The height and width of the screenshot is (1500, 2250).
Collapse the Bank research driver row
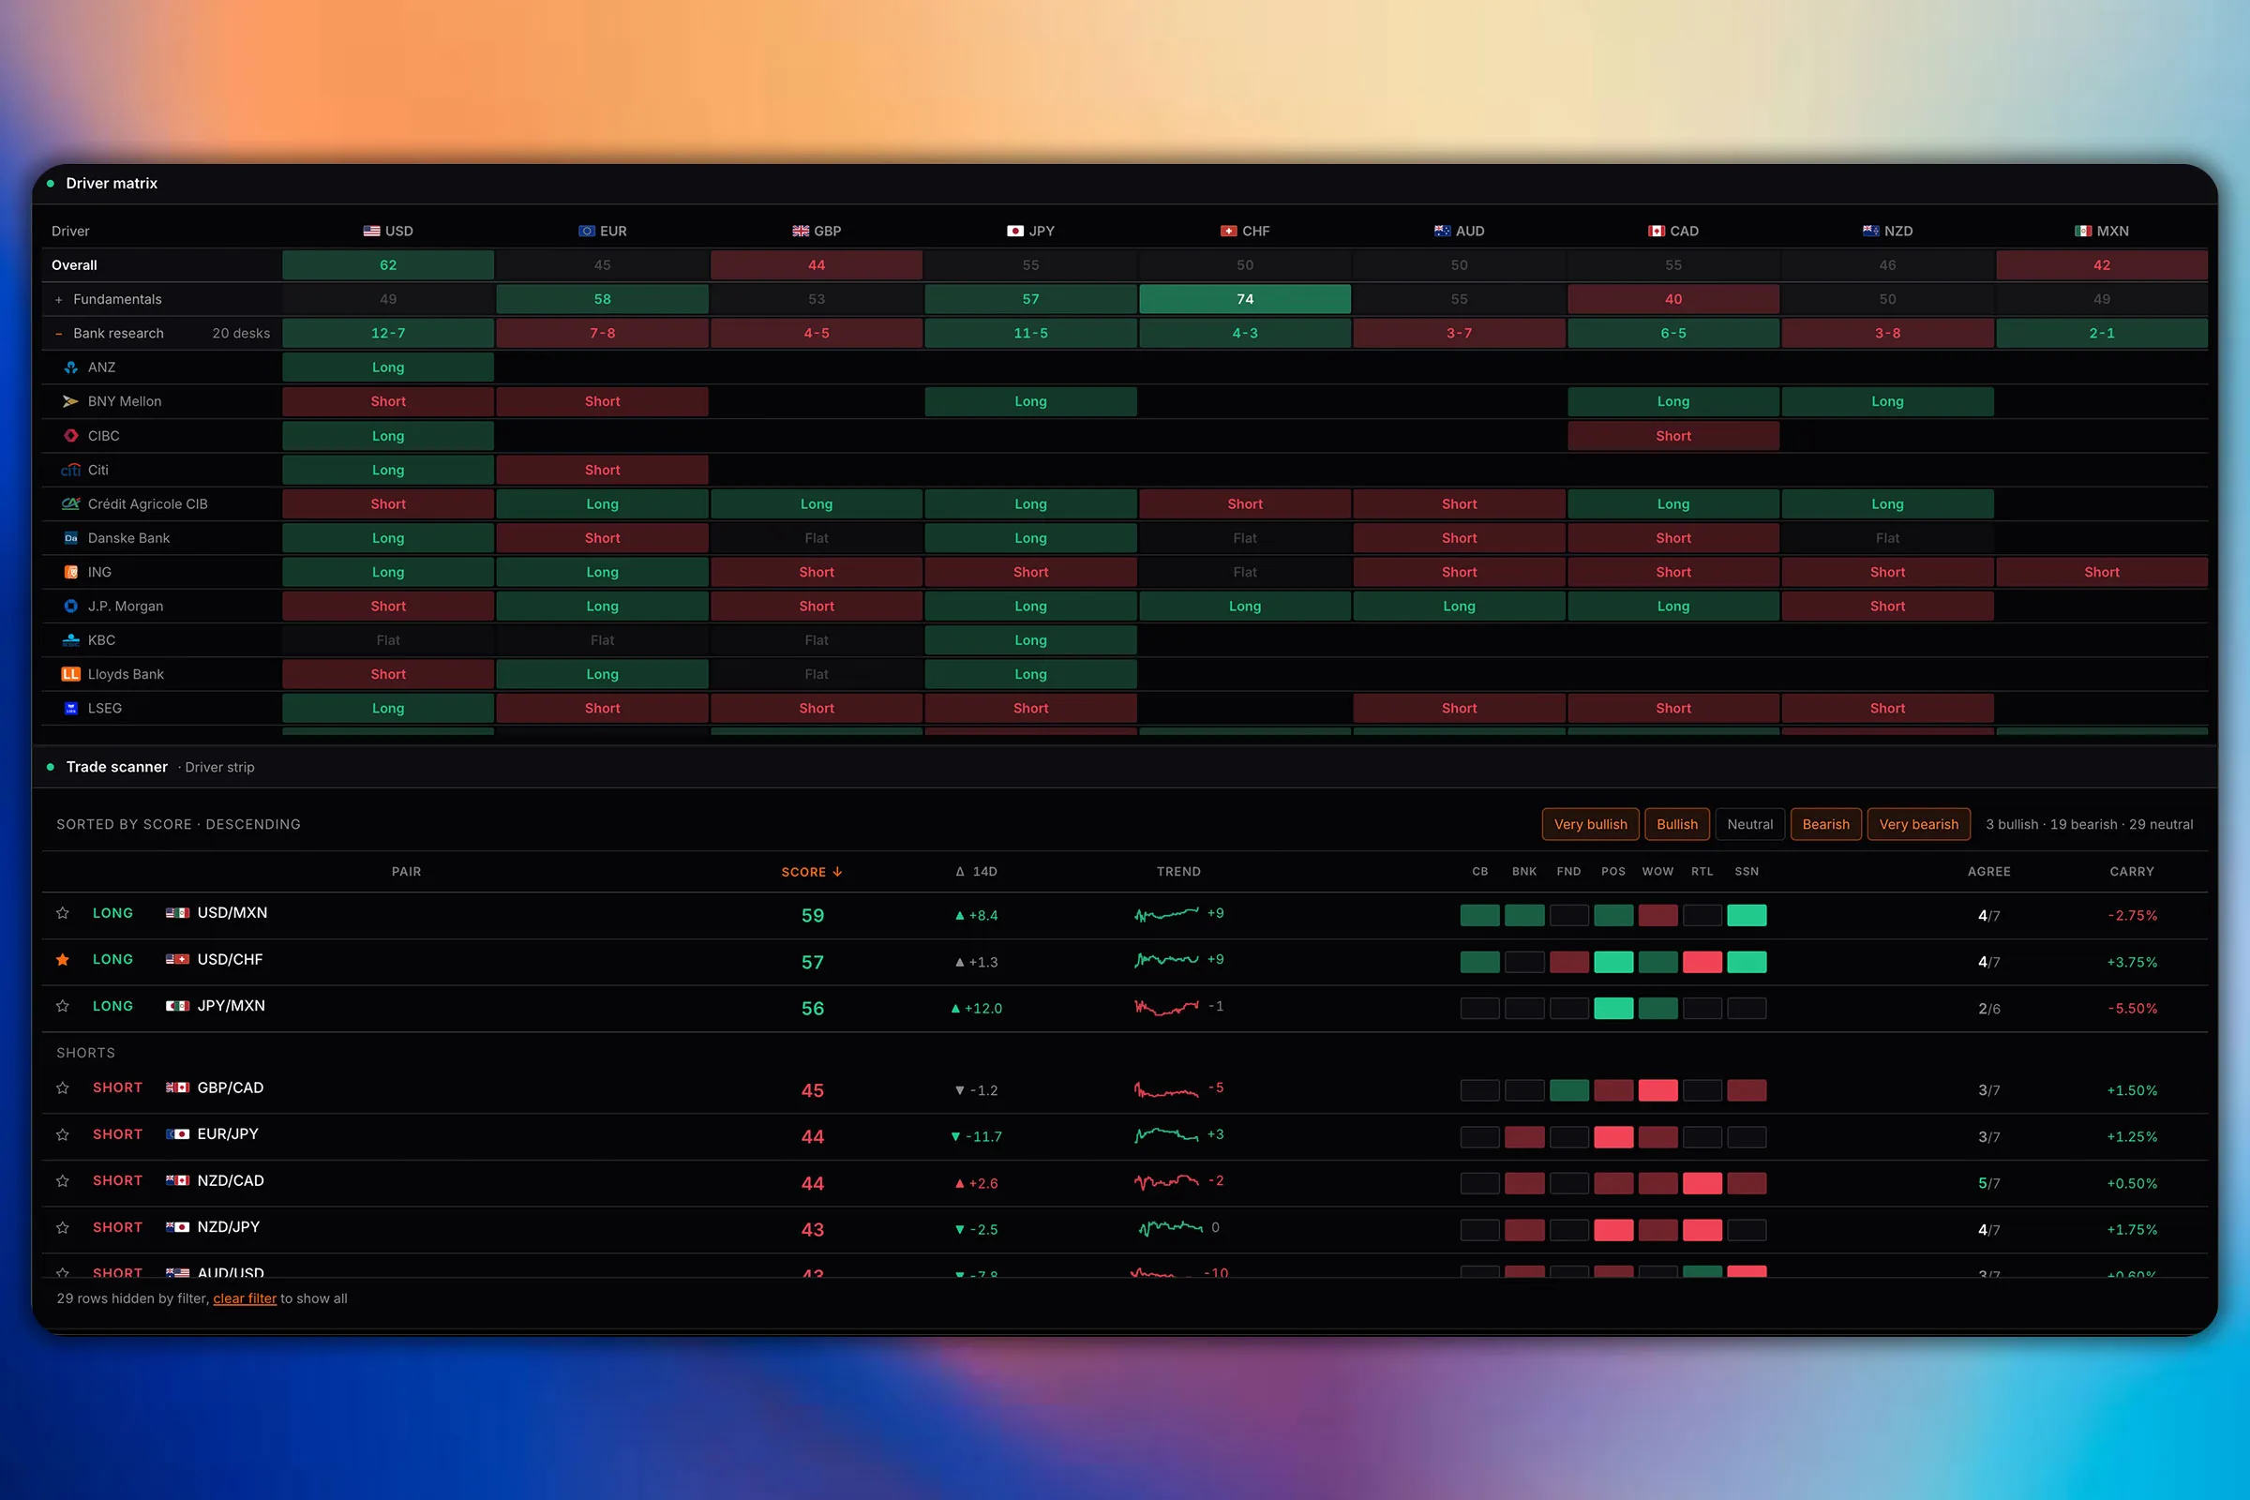click(58, 334)
